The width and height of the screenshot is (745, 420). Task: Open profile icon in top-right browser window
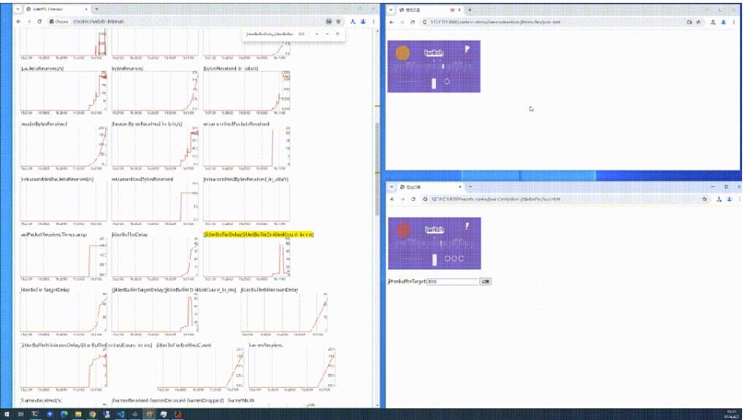click(723, 22)
